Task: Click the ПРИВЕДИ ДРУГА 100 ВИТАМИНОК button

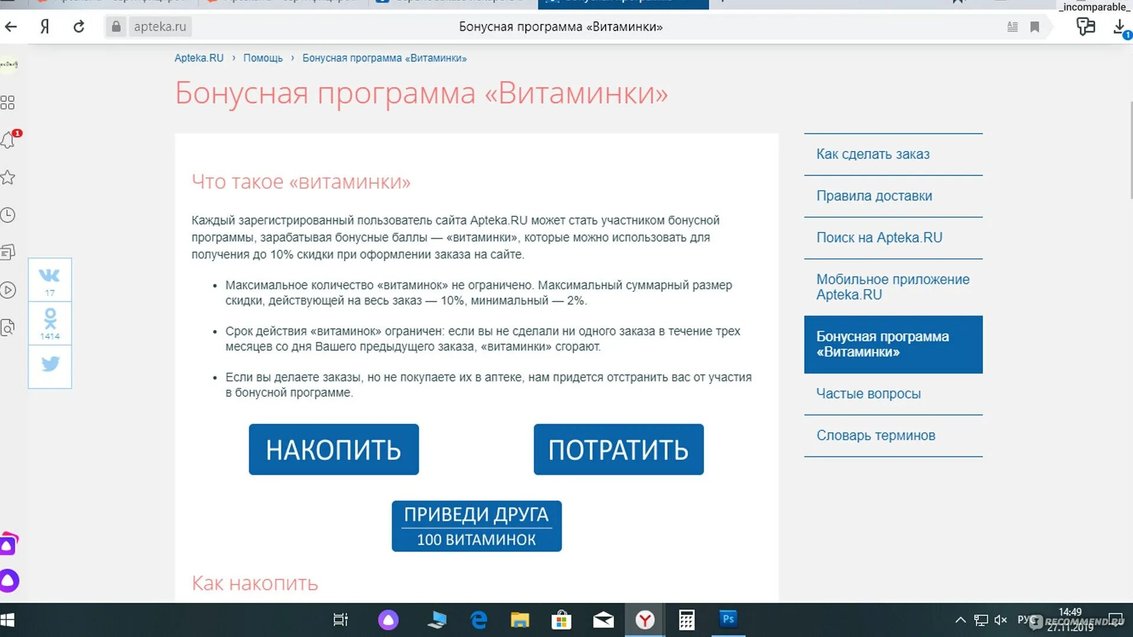Action: click(476, 526)
